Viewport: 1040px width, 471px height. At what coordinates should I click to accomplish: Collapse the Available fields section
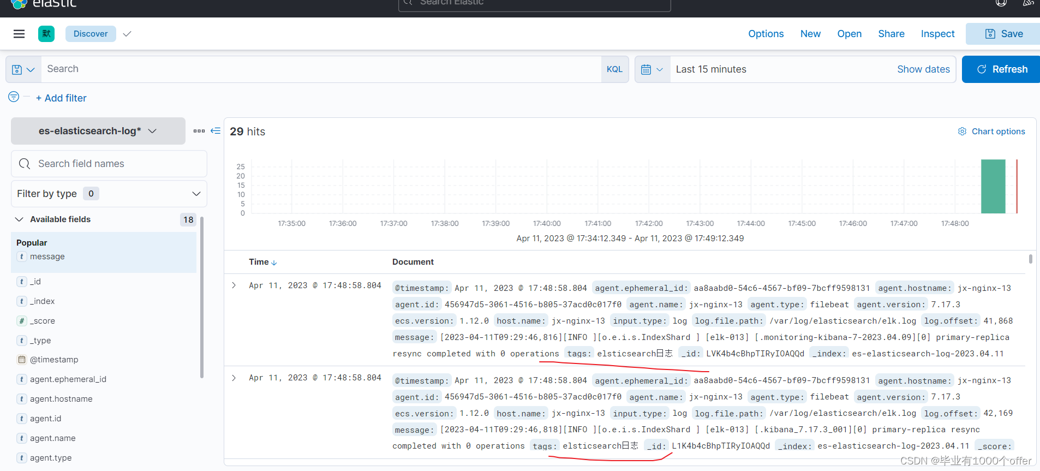(19, 219)
